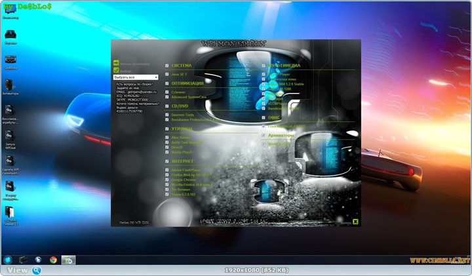472x276 pixels.
Task: Switch to the WPI taskbar window
Action: click(68, 260)
